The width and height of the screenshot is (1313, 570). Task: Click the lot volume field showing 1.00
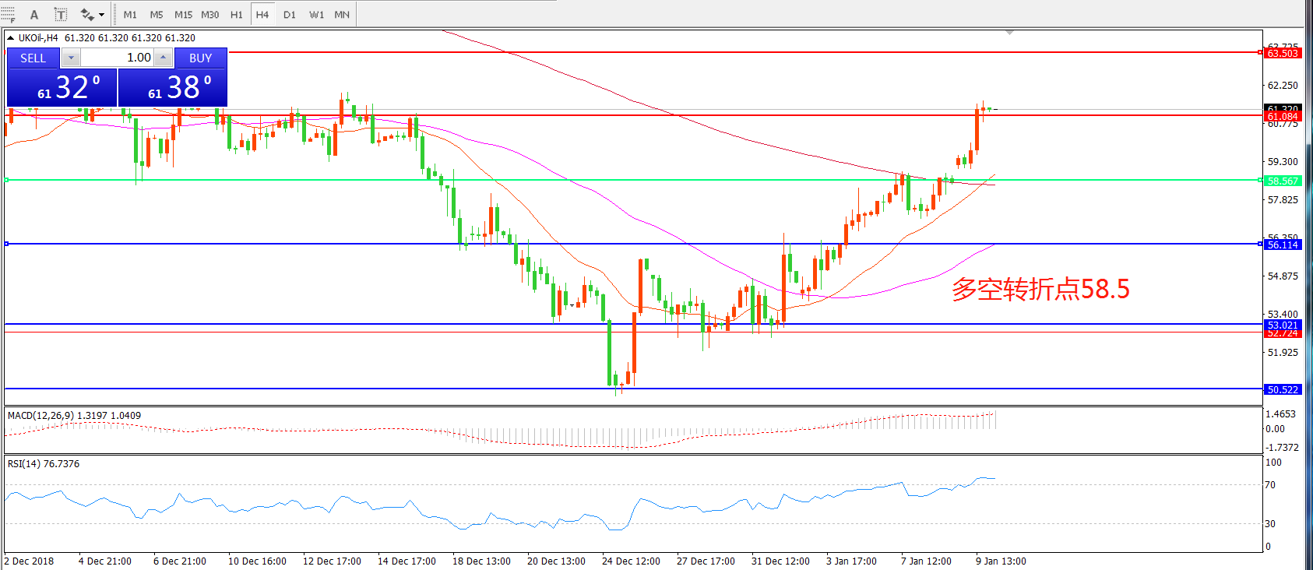117,58
